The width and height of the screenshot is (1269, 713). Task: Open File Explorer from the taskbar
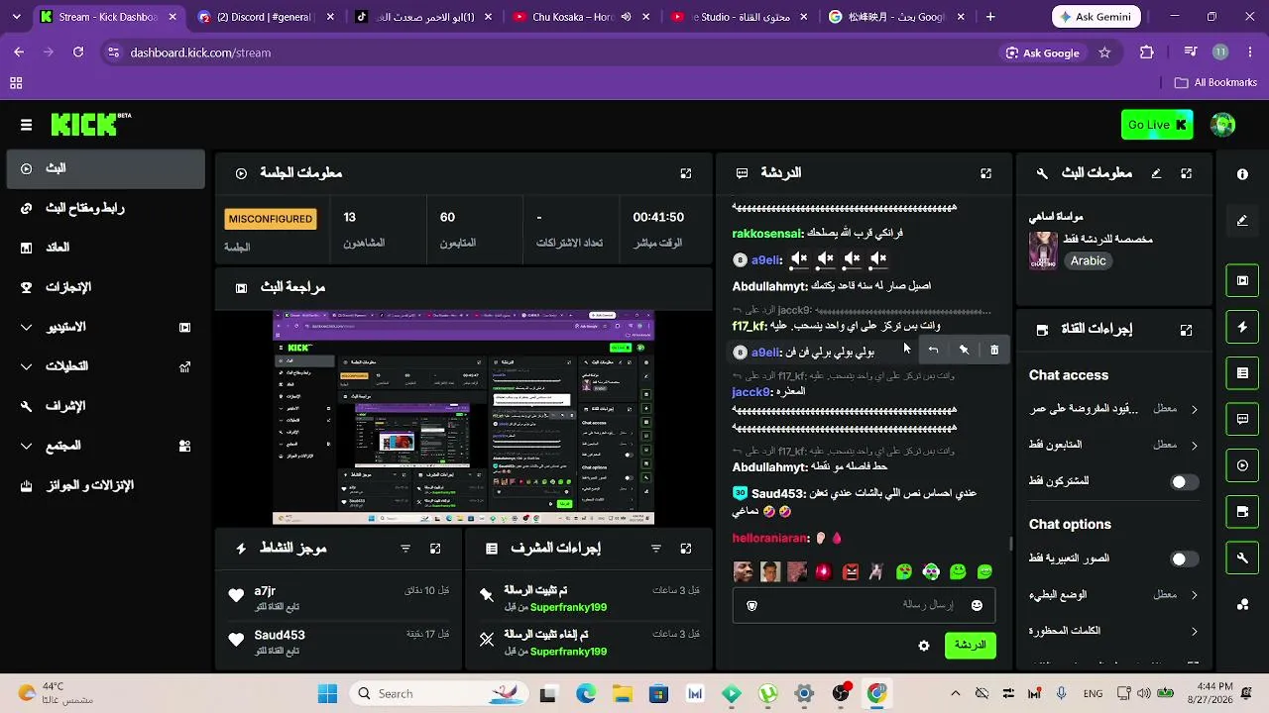pyautogui.click(x=622, y=693)
